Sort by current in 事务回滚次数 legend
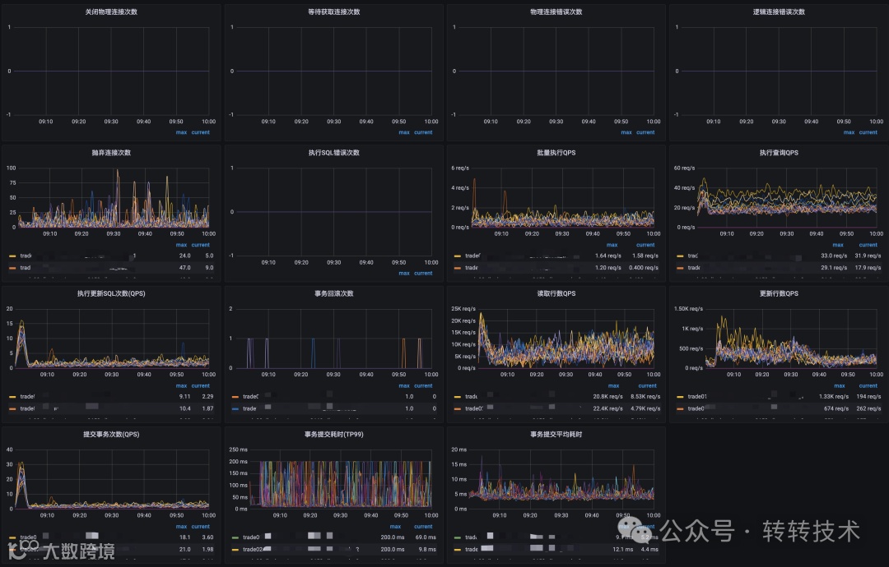 (424, 386)
